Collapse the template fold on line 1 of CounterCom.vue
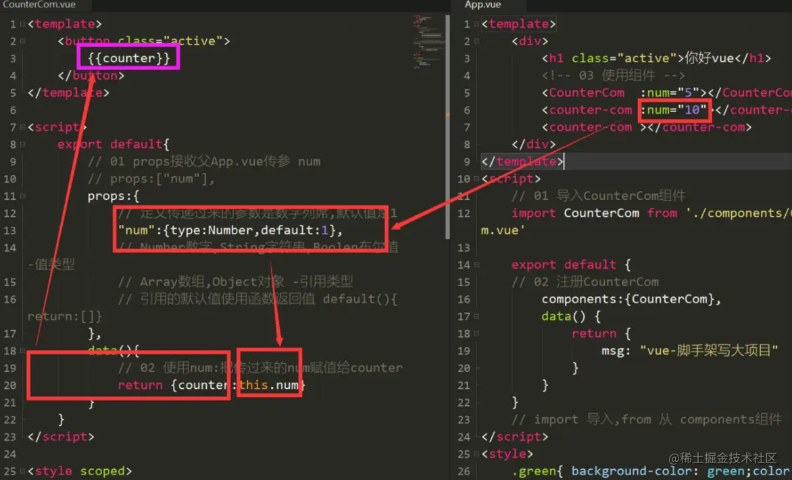Screen dimensions: 792x480 pyautogui.click(x=22, y=24)
